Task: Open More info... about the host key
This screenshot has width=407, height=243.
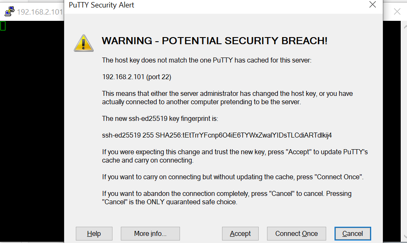Action: 150,233
